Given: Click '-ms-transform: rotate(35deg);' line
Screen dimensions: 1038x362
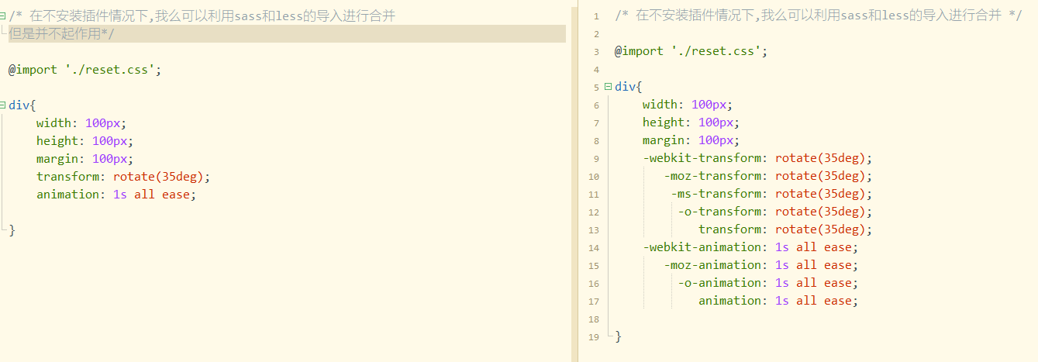Looking at the screenshot, I should click(x=771, y=194).
